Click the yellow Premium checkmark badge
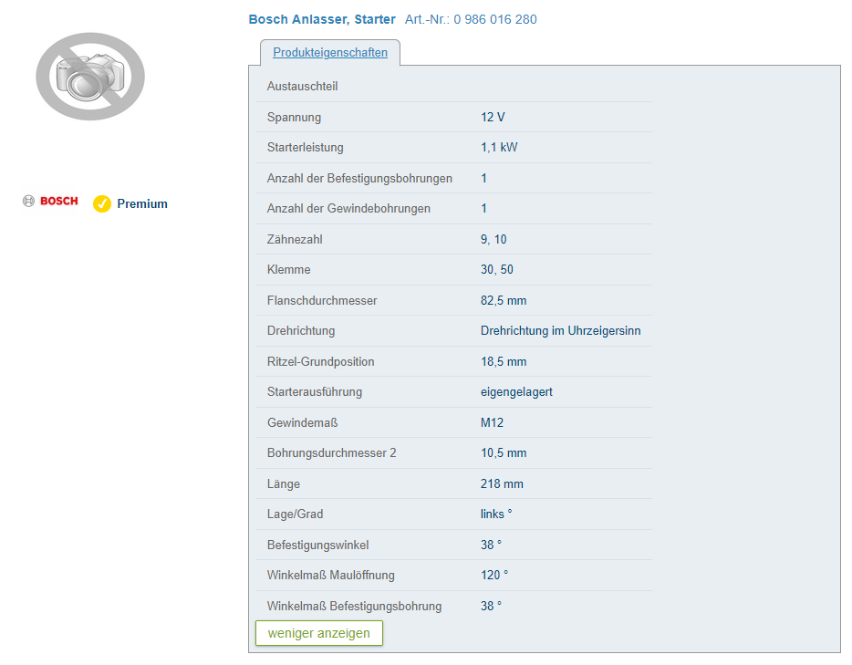This screenshot has width=852, height=665. (x=102, y=203)
